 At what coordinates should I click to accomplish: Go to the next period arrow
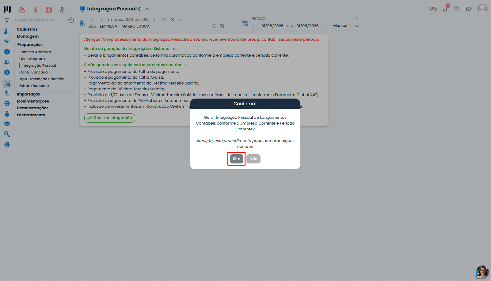pyautogui.click(x=326, y=26)
